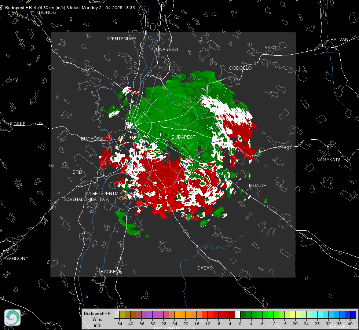The height and width of the screenshot is (330, 359).
Task: Click the ÉRD town label
Action: point(77,172)
